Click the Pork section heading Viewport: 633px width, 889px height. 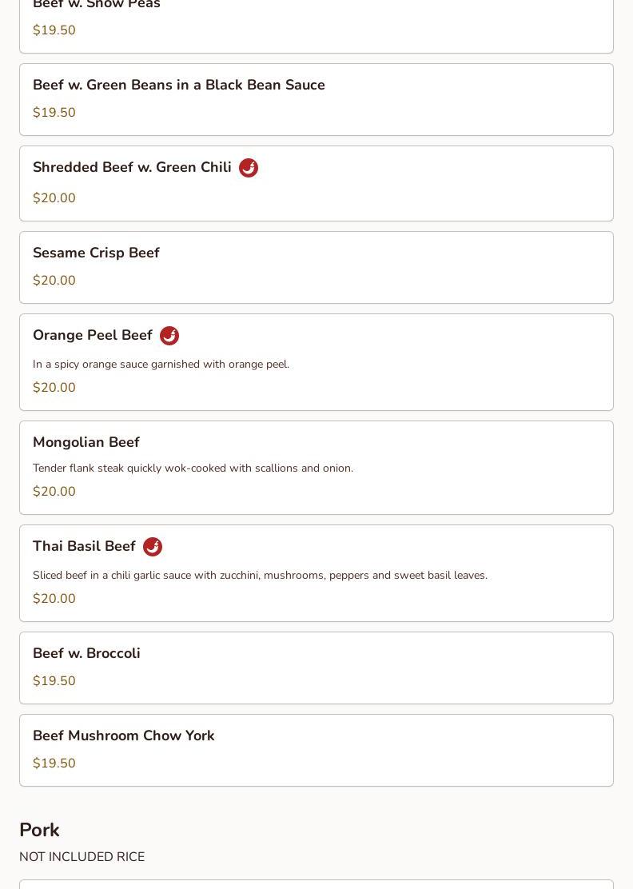tap(39, 830)
